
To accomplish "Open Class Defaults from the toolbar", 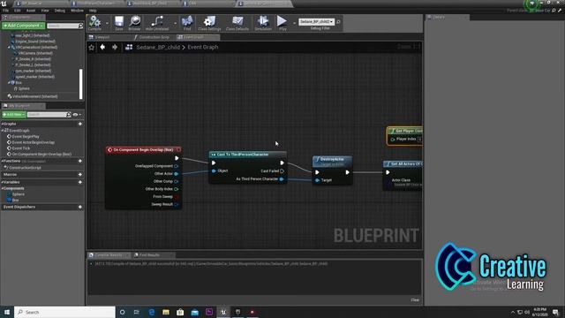I will pos(237,23).
